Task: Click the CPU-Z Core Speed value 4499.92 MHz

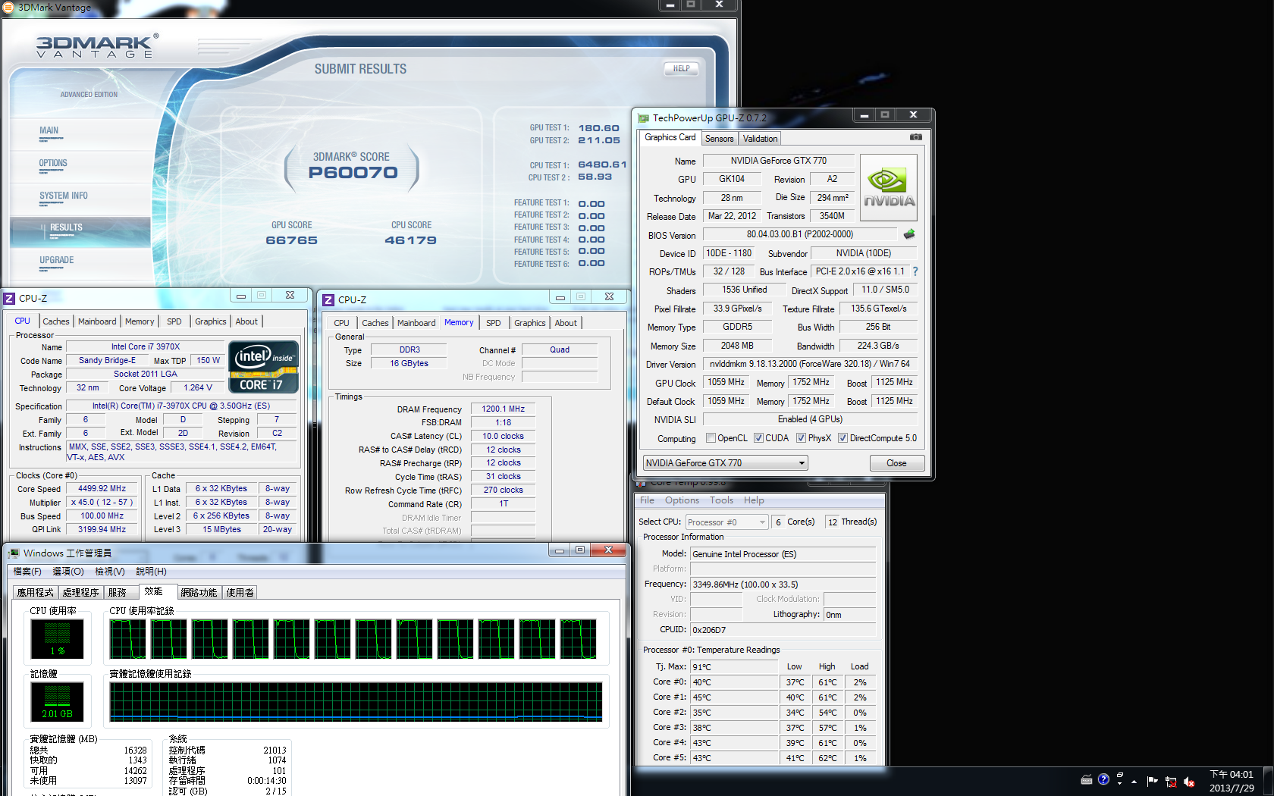Action: click(x=102, y=489)
